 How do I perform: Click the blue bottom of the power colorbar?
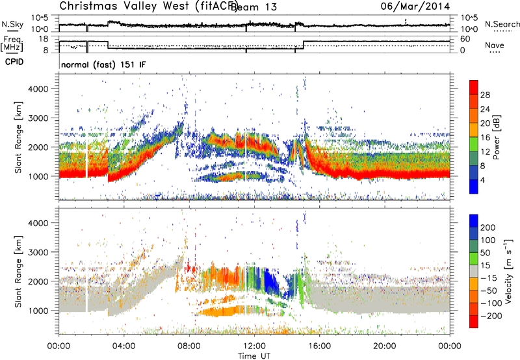474,186
